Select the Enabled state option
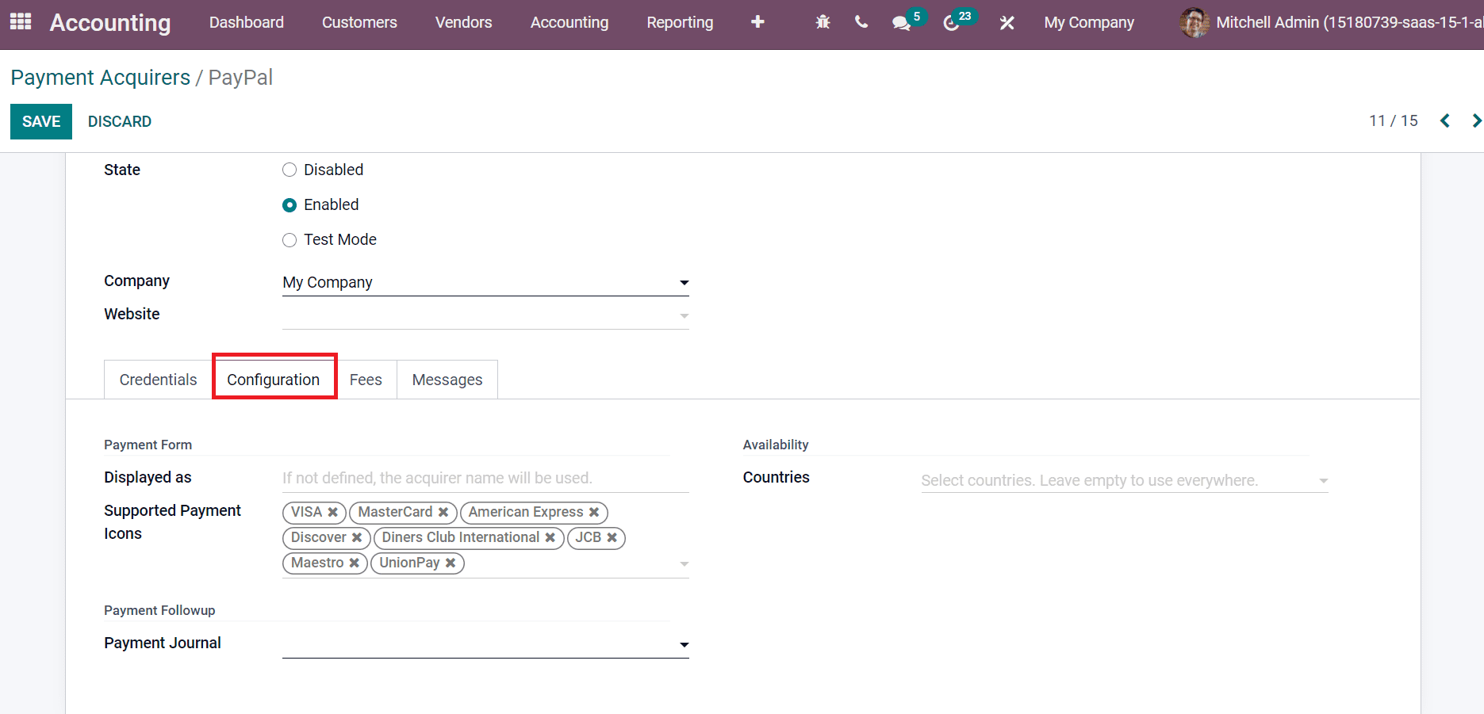1484x714 pixels. (x=290, y=204)
